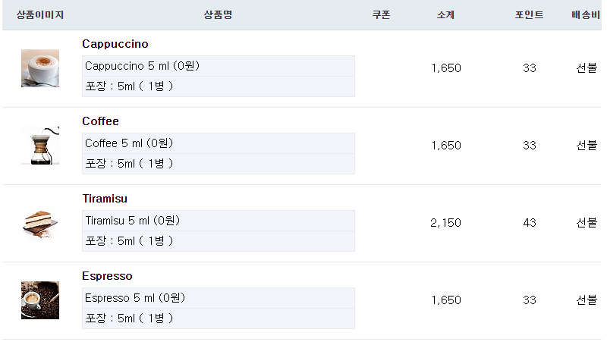The width and height of the screenshot is (607, 342).
Task: Click the 포인트 column header
Action: 529,14
